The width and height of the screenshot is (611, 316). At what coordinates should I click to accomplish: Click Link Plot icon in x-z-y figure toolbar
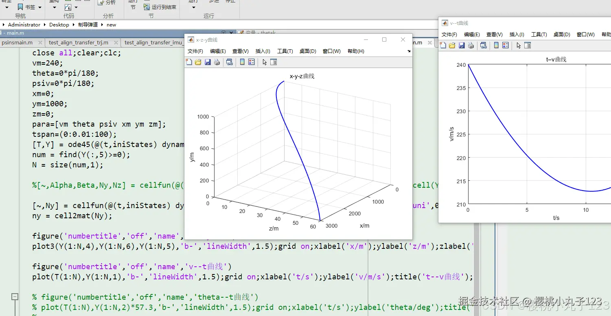[x=230, y=62]
